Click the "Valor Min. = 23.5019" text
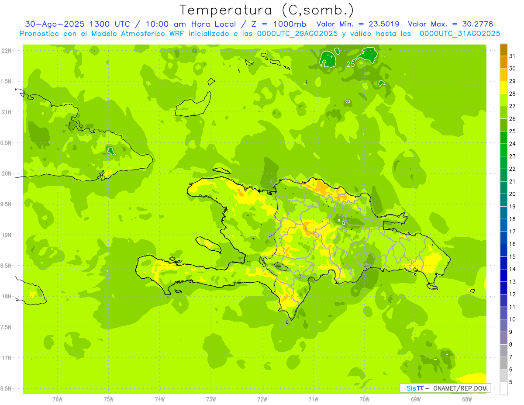Image resolution: width=524 pixels, height=405 pixels. [358, 24]
